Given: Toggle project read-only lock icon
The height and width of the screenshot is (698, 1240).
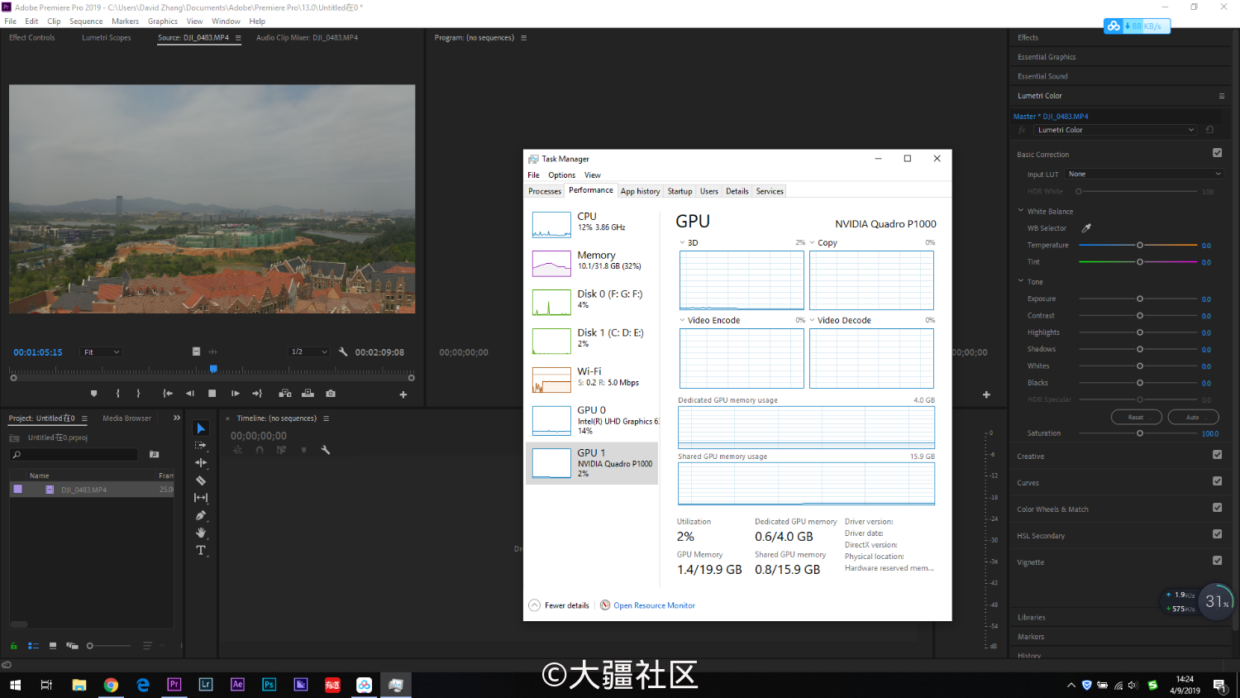Looking at the screenshot, I should [13, 645].
